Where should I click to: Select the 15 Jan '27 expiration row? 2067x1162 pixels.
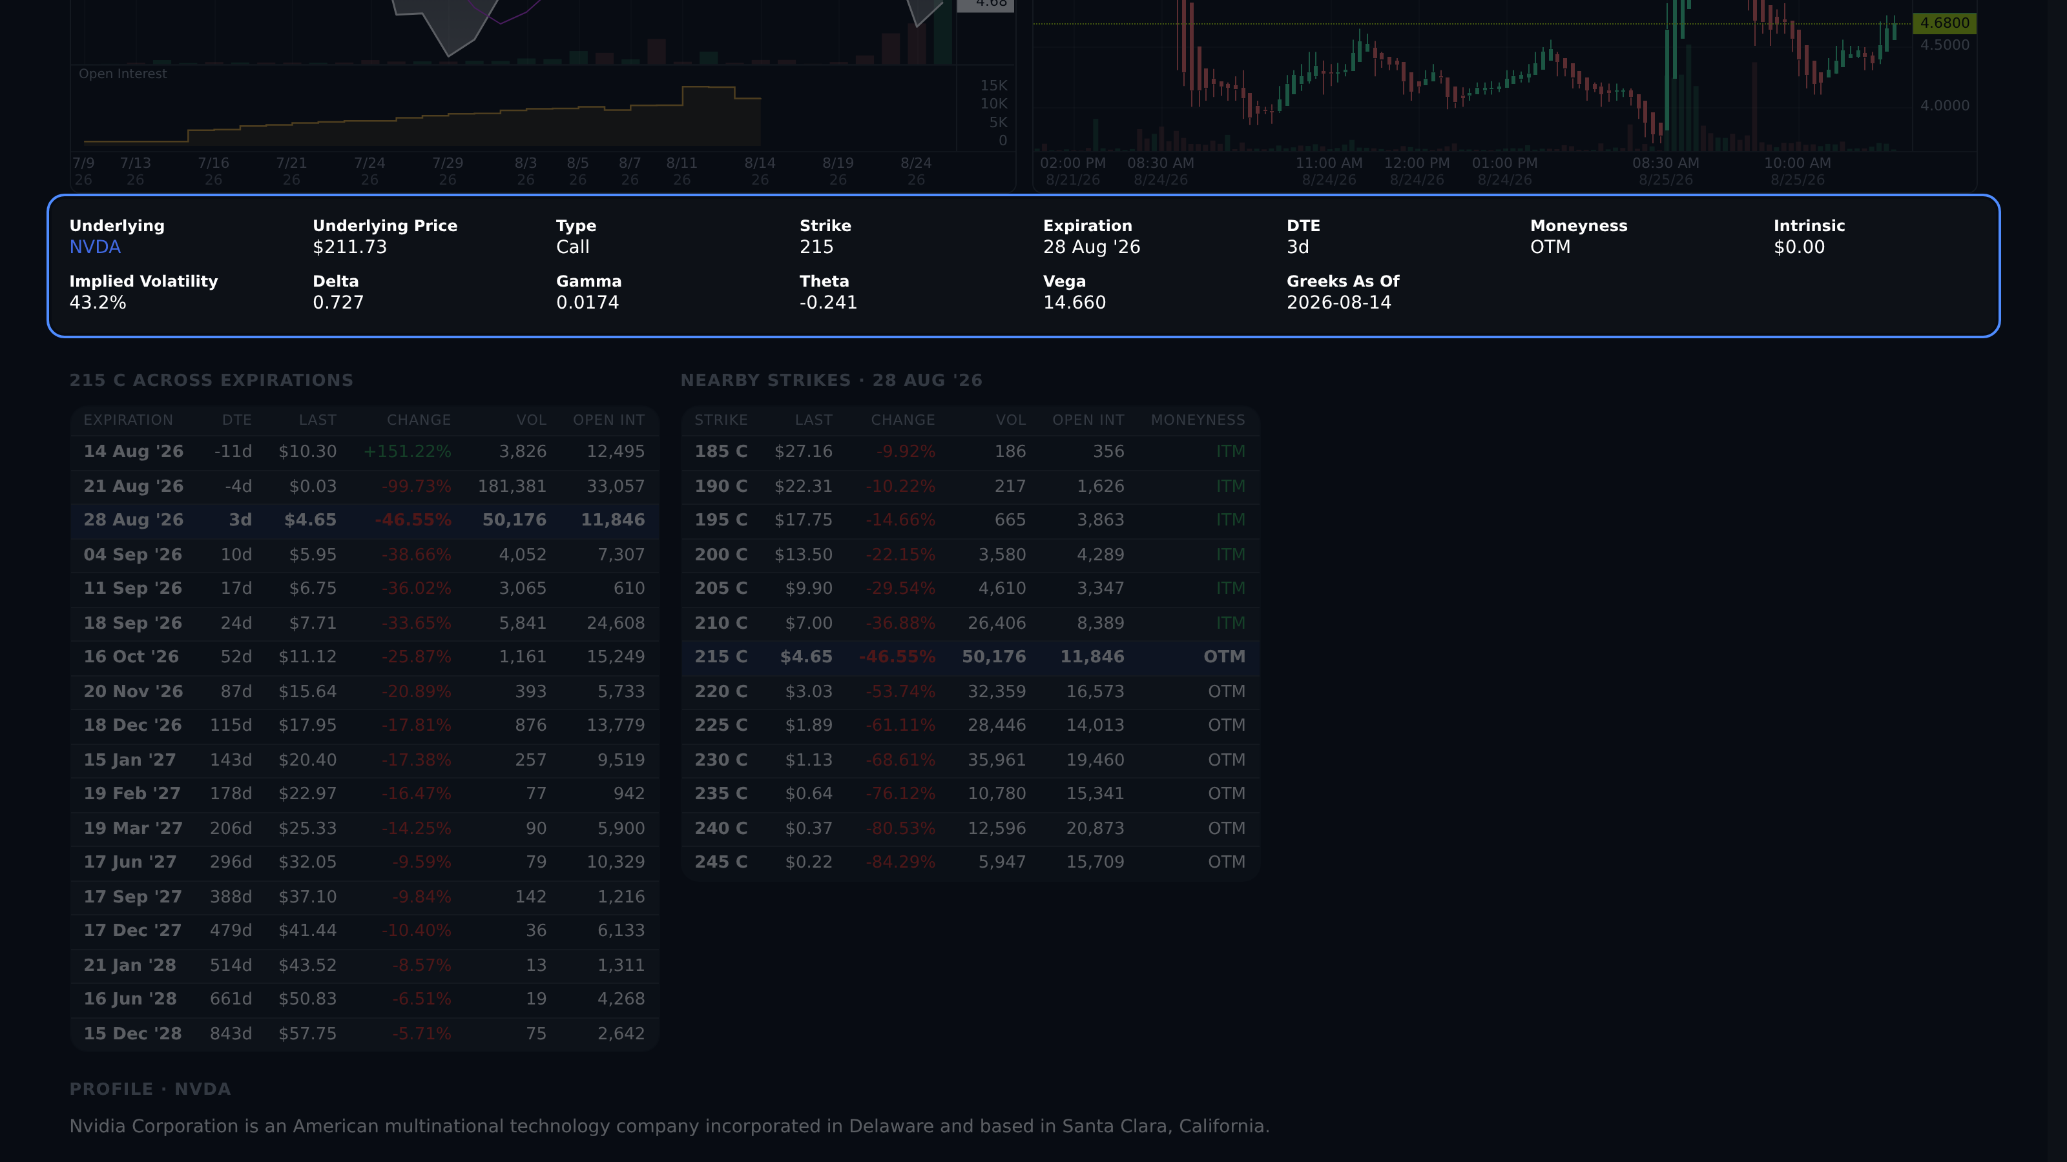coord(364,759)
